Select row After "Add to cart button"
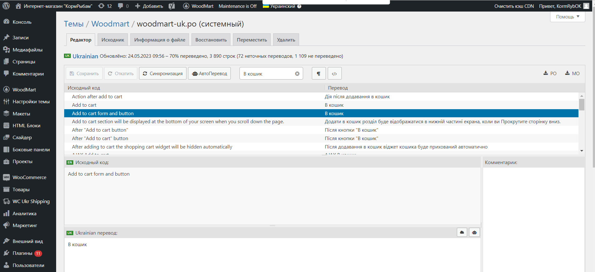Image resolution: width=595 pixels, height=272 pixels. point(321,130)
